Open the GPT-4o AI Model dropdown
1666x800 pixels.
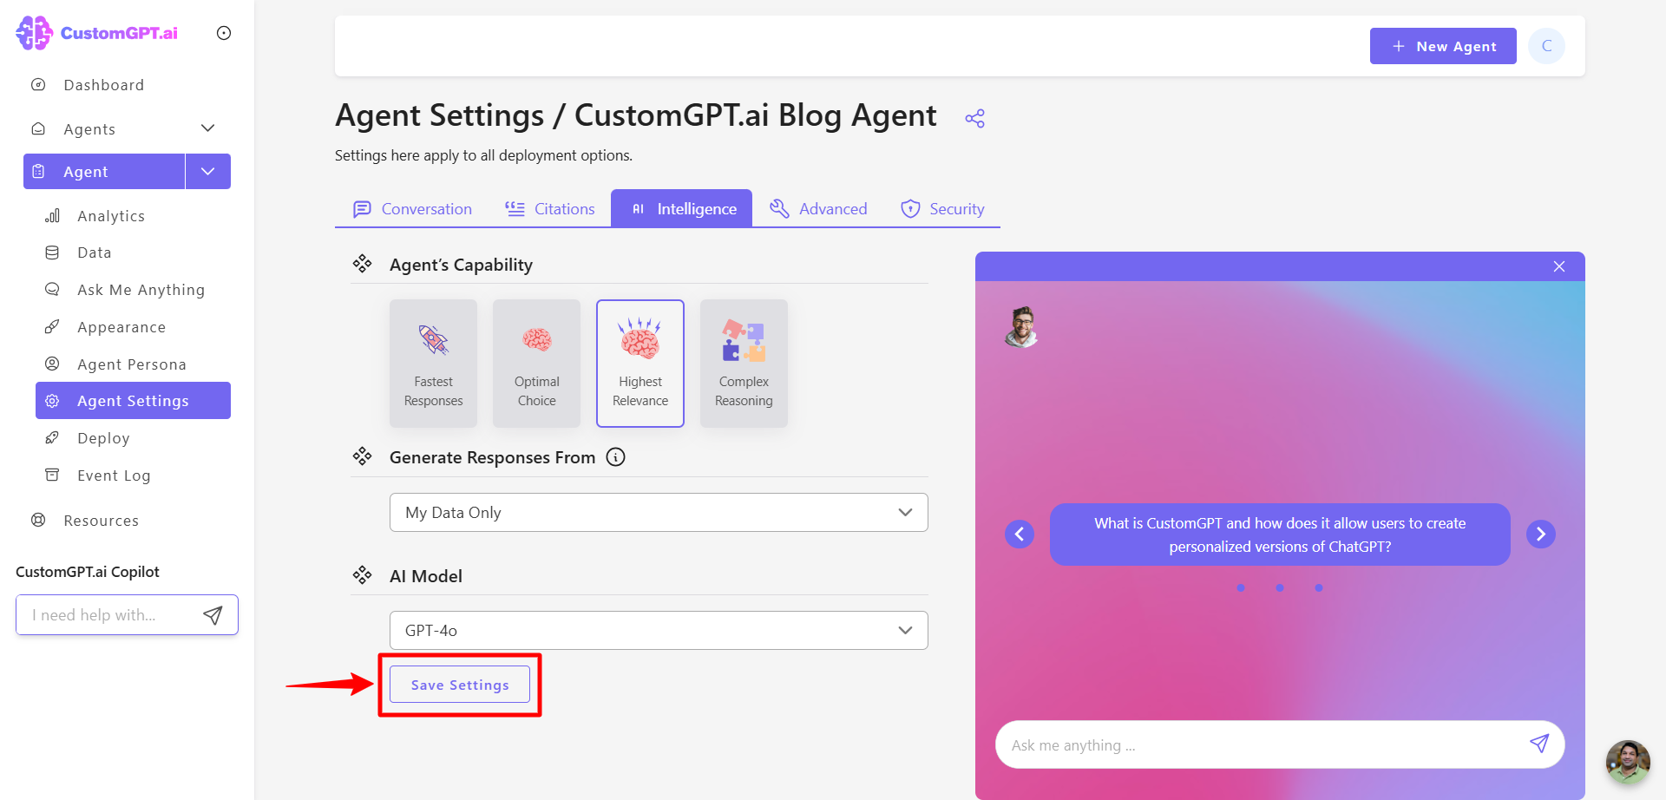point(659,631)
